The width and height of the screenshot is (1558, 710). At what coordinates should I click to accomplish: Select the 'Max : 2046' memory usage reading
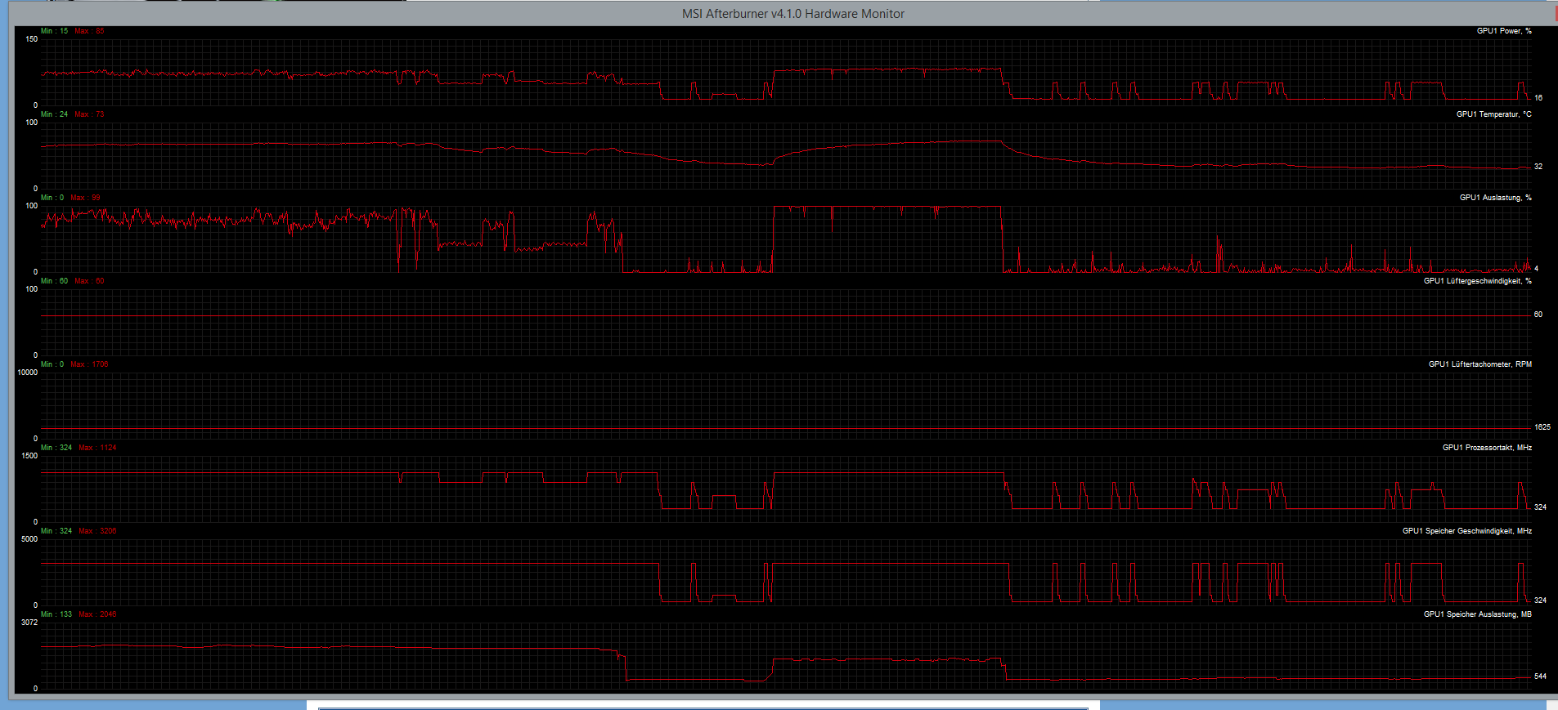pos(98,614)
